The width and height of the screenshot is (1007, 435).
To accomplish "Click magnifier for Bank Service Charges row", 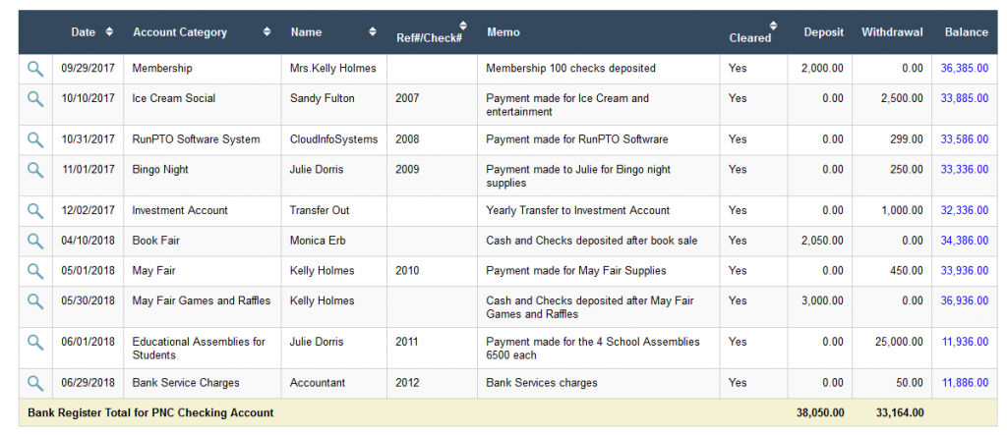I will click(35, 384).
